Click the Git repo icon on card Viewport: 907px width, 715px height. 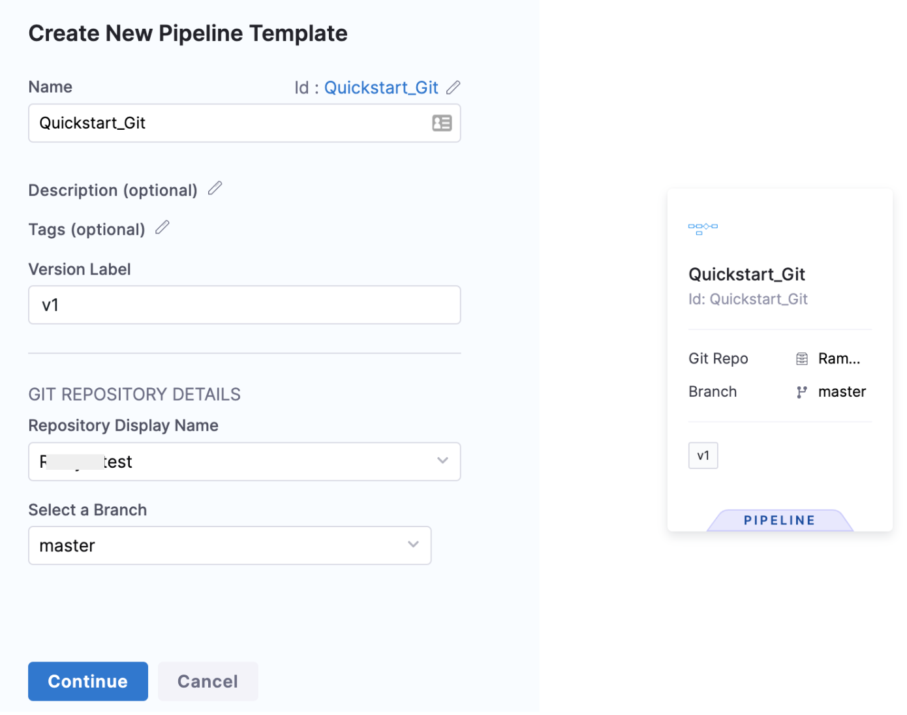(802, 359)
